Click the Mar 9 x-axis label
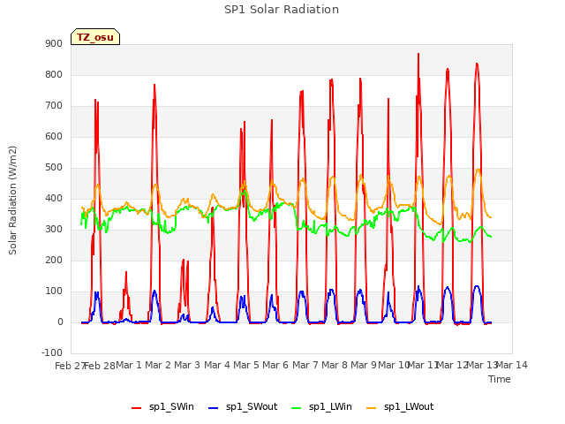565x424 pixels. (364, 365)
